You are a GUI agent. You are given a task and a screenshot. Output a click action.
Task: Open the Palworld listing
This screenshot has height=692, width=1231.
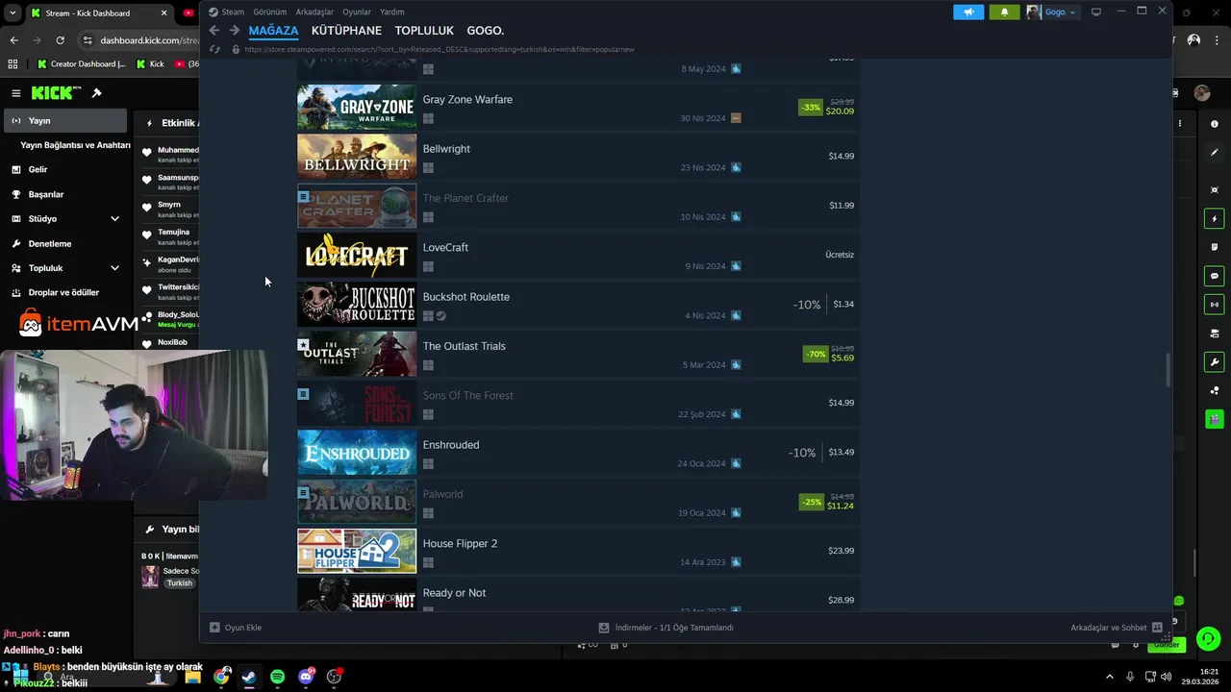pos(578,502)
